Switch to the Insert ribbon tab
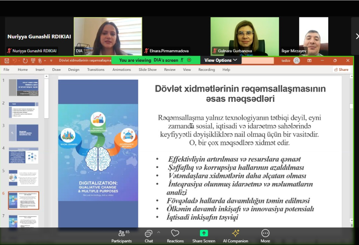Viewport: 359px width, 245px height. [x=40, y=70]
